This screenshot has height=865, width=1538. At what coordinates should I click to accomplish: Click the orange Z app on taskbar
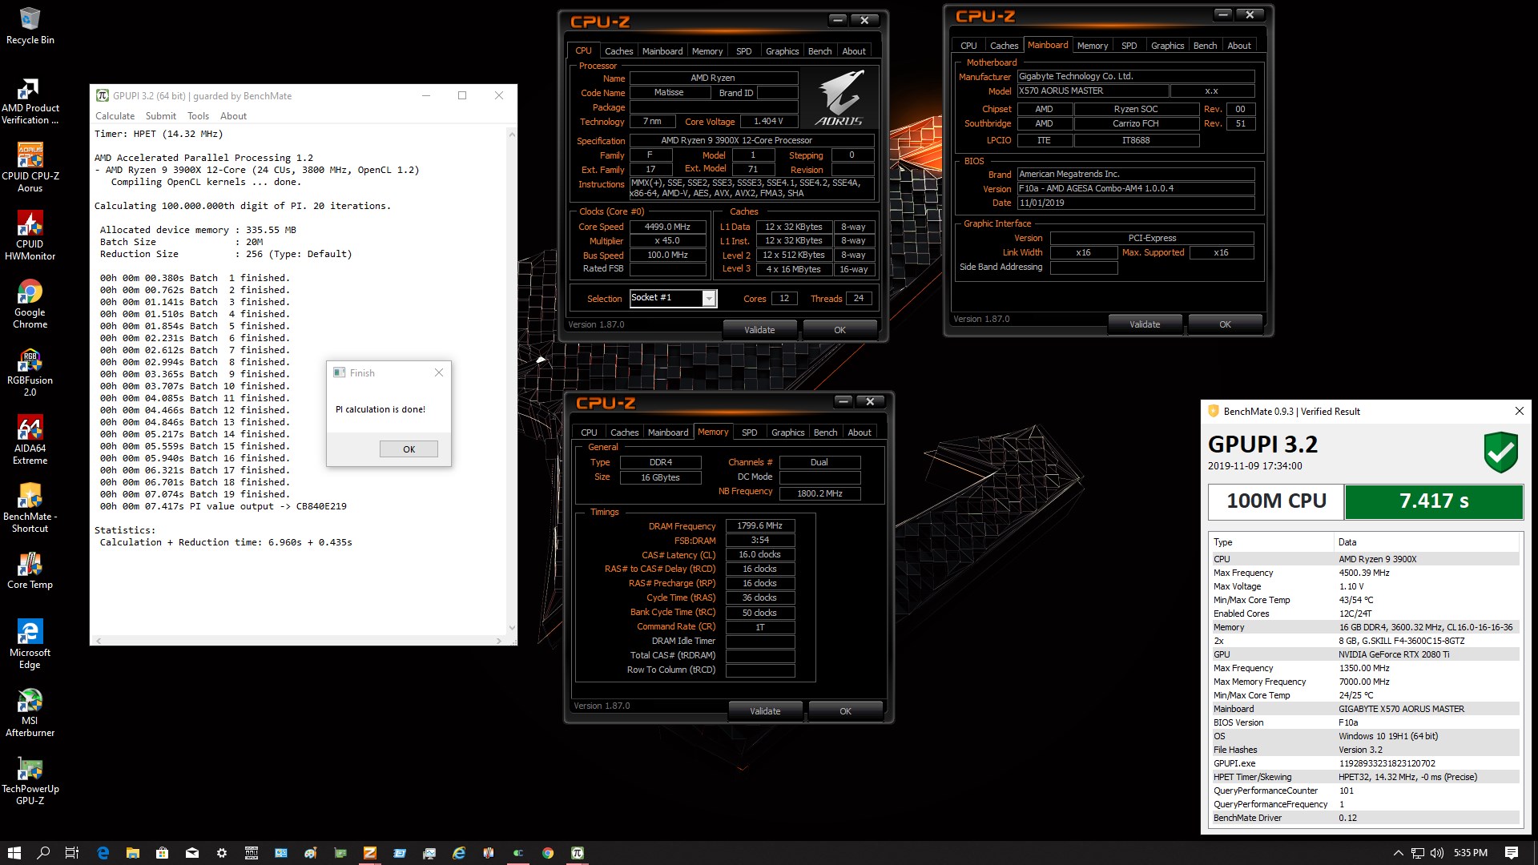coord(370,853)
